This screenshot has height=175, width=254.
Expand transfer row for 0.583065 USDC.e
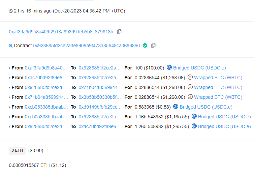(9, 107)
